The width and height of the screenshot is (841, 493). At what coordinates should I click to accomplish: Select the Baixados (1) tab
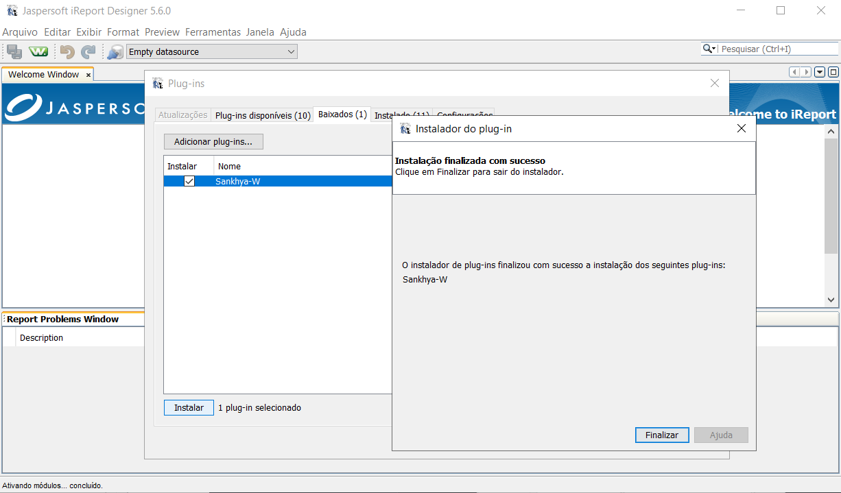click(x=342, y=115)
